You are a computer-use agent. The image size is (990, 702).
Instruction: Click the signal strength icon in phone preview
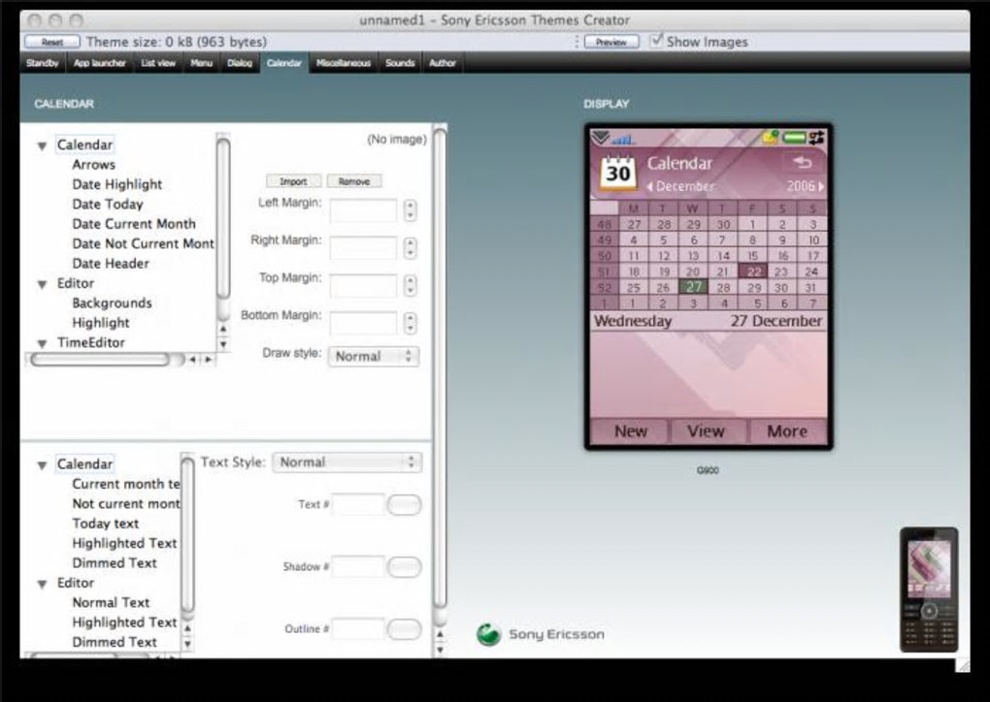click(x=622, y=139)
